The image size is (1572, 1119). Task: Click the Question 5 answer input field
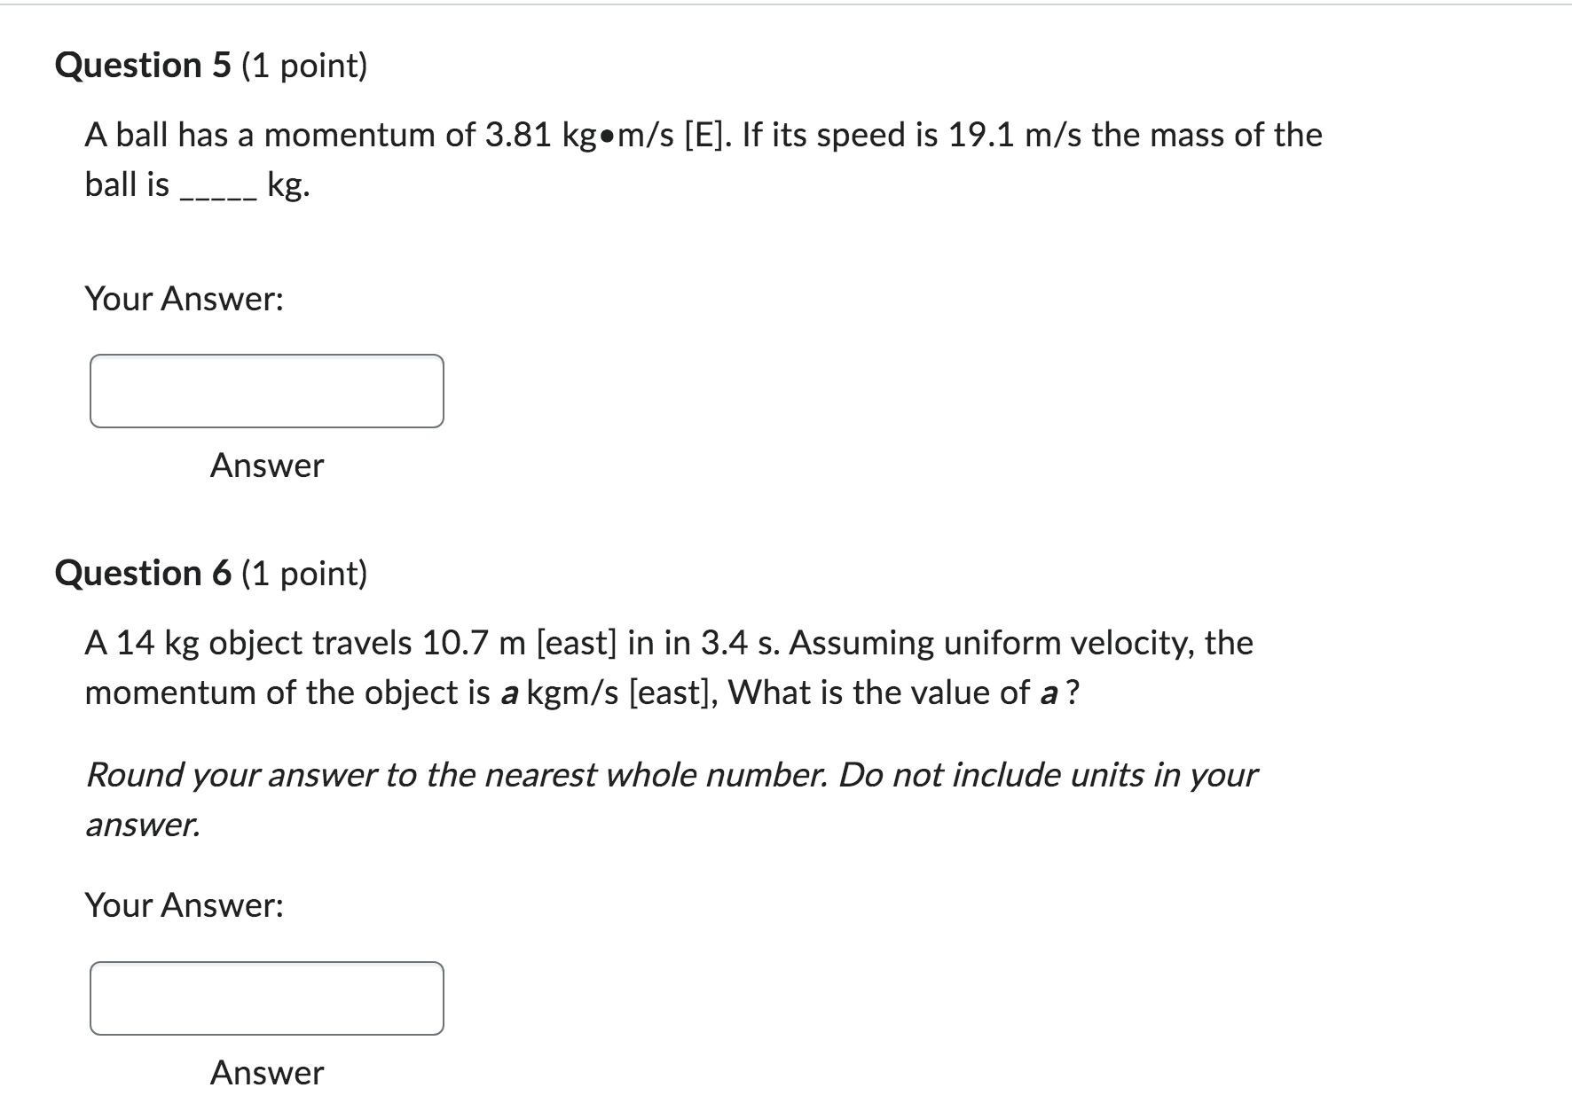tap(265, 390)
